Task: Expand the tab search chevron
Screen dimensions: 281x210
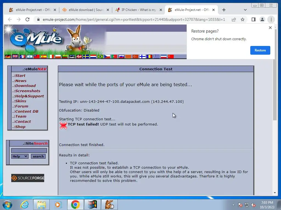Action: (245, 10)
